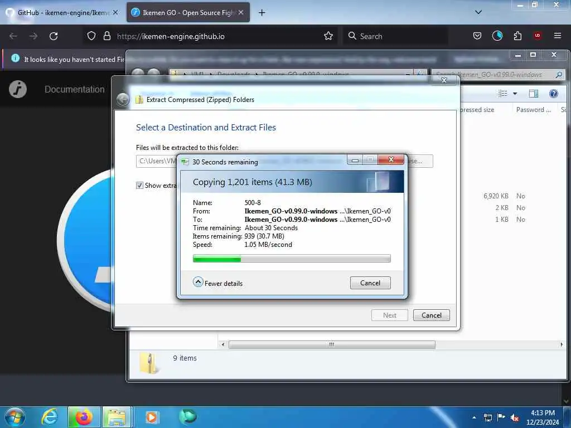The height and width of the screenshot is (428, 571).
Task: Click the Explorer horizontal scrollbar thumb
Action: 332,344
